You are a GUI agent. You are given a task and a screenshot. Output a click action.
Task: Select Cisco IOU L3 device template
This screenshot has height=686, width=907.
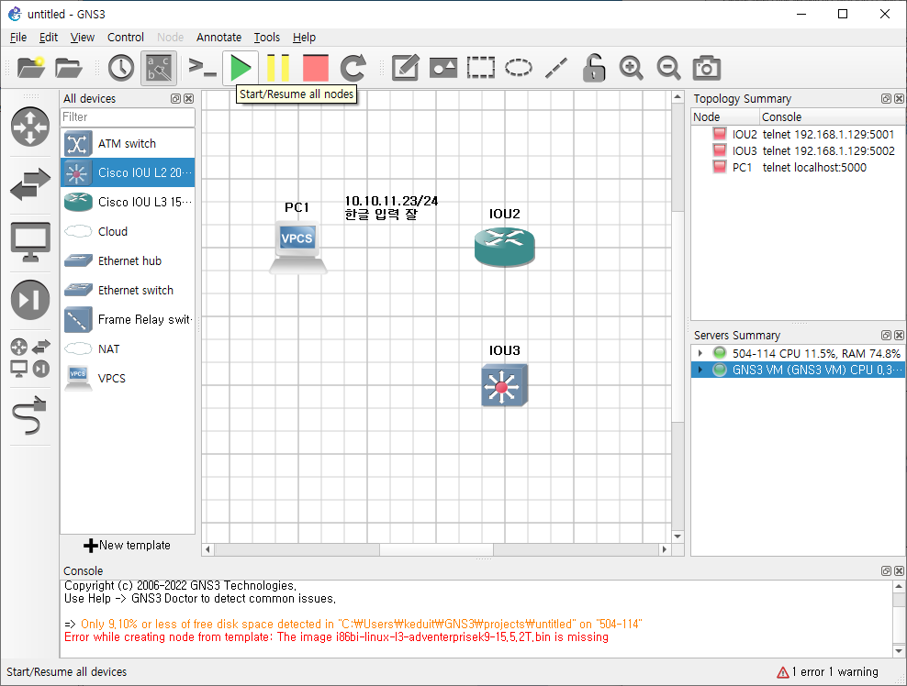tap(128, 202)
